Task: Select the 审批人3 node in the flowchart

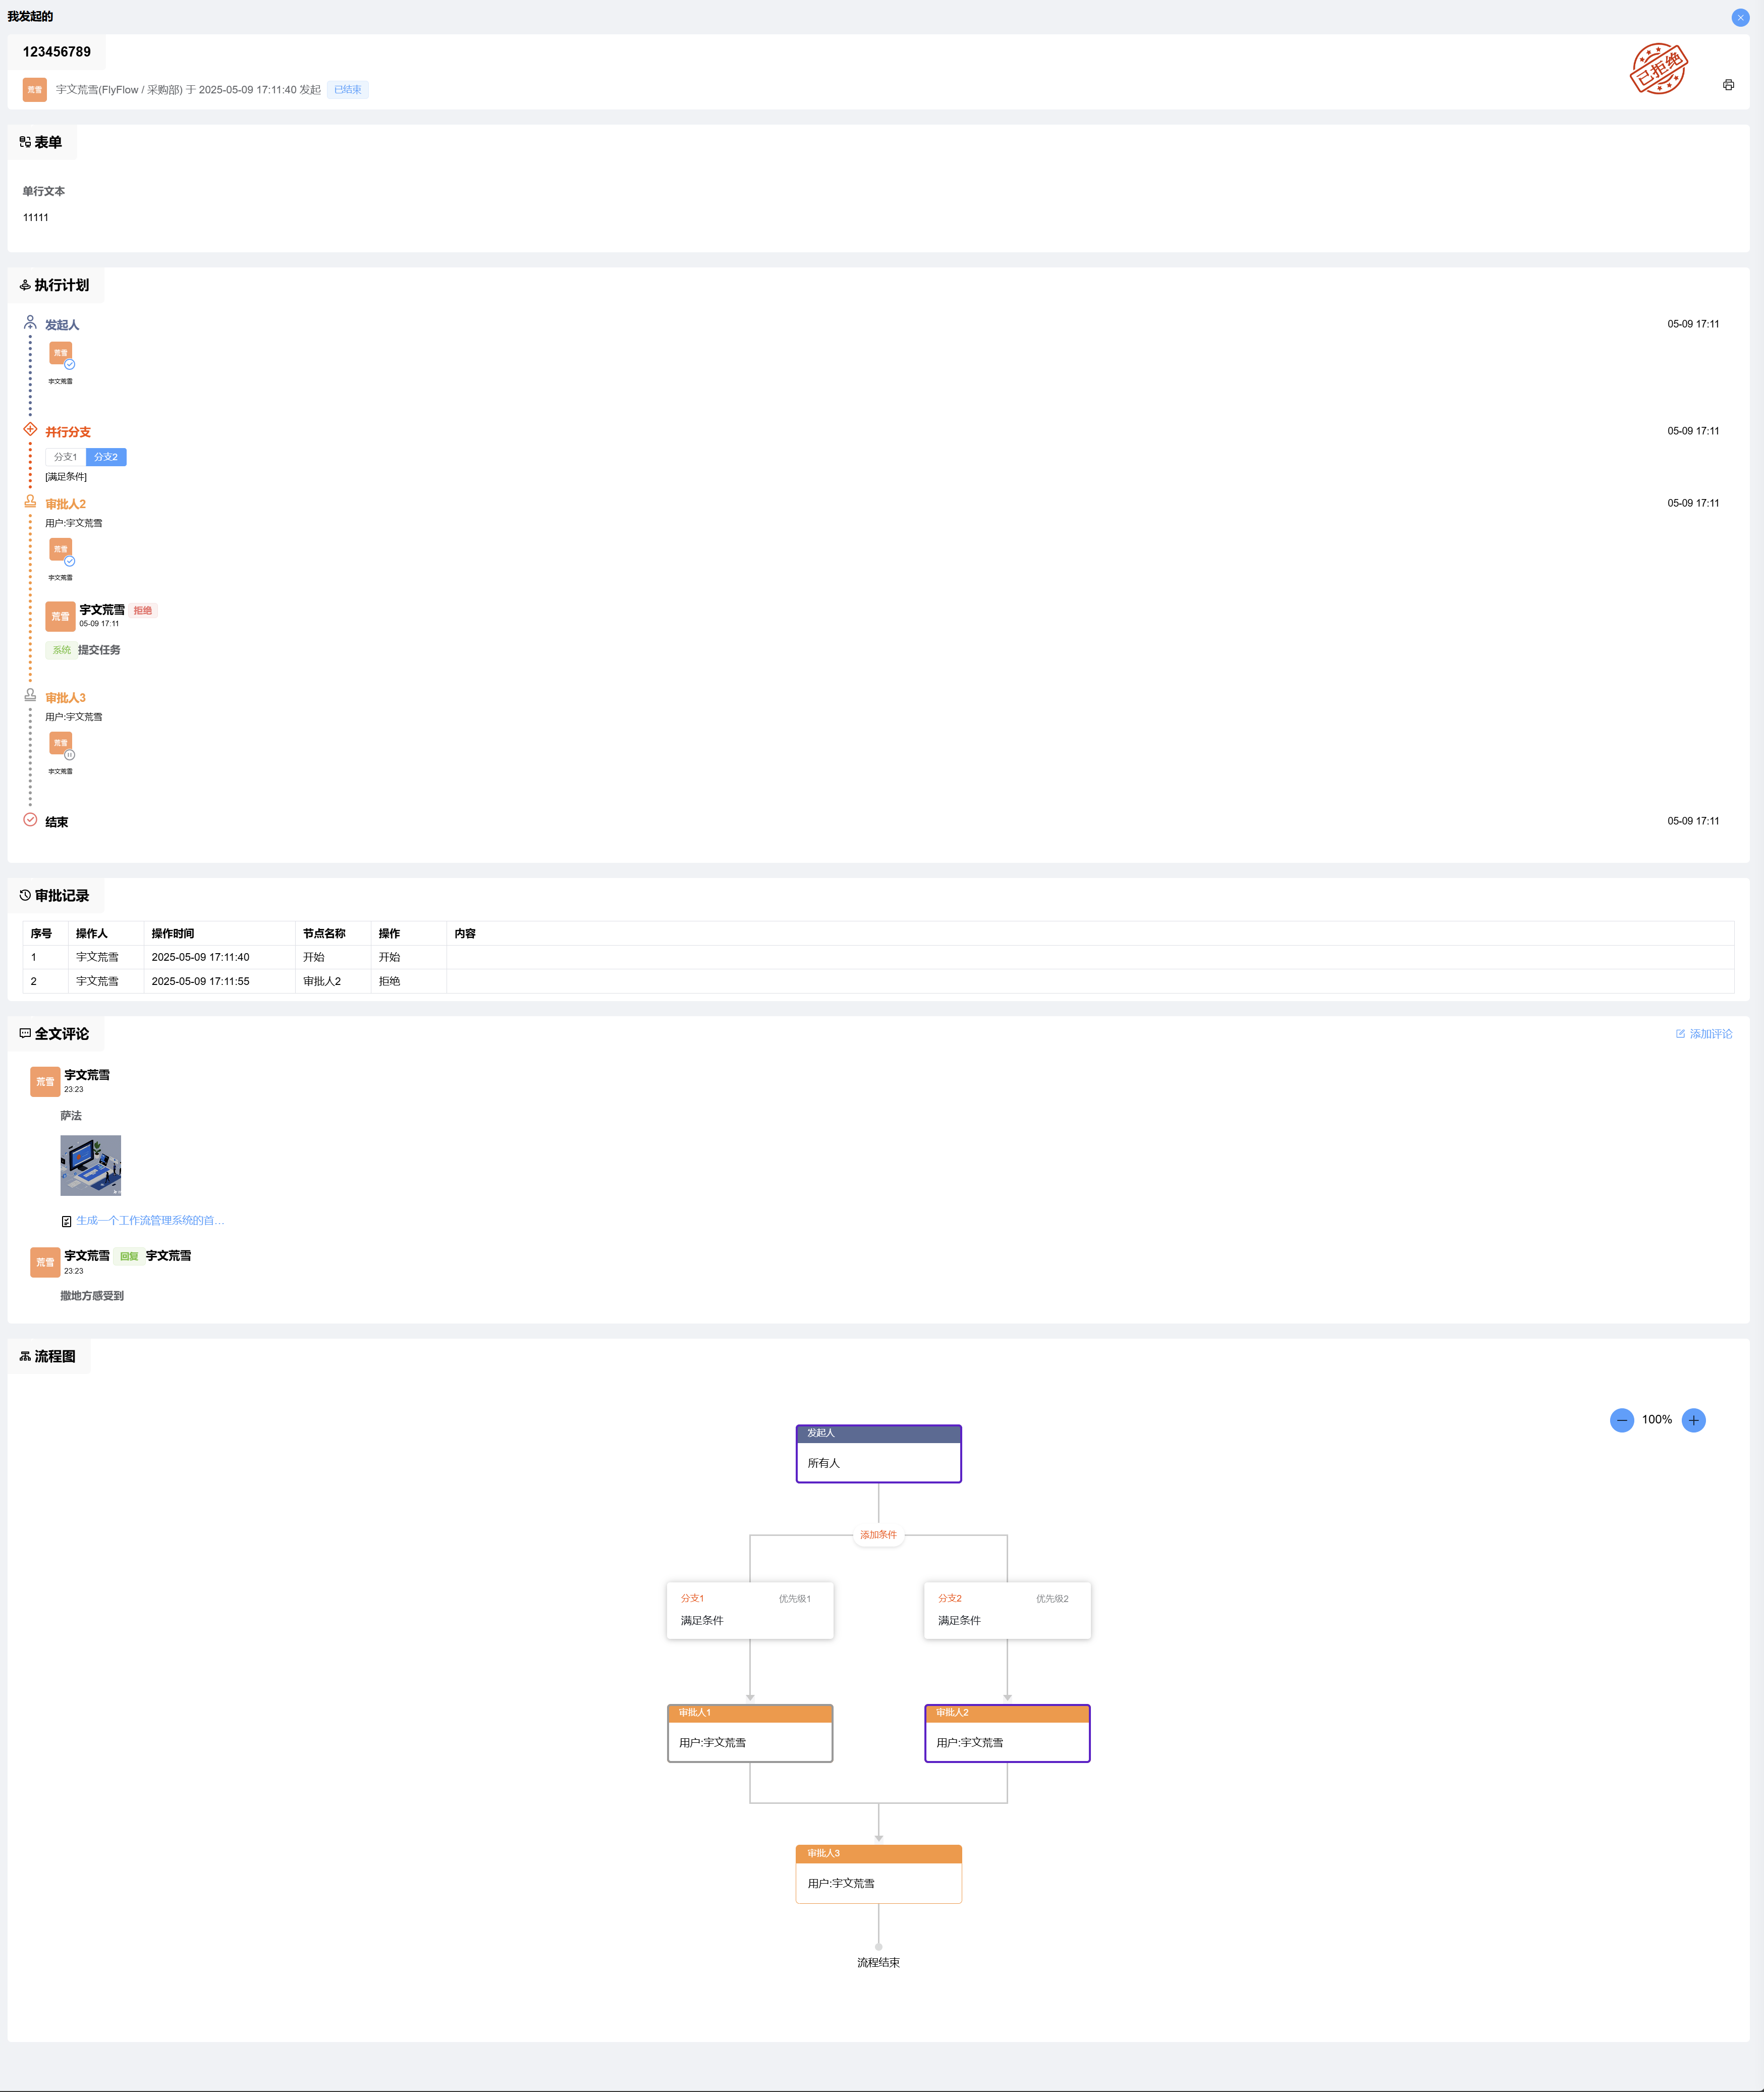Action: tap(878, 1873)
